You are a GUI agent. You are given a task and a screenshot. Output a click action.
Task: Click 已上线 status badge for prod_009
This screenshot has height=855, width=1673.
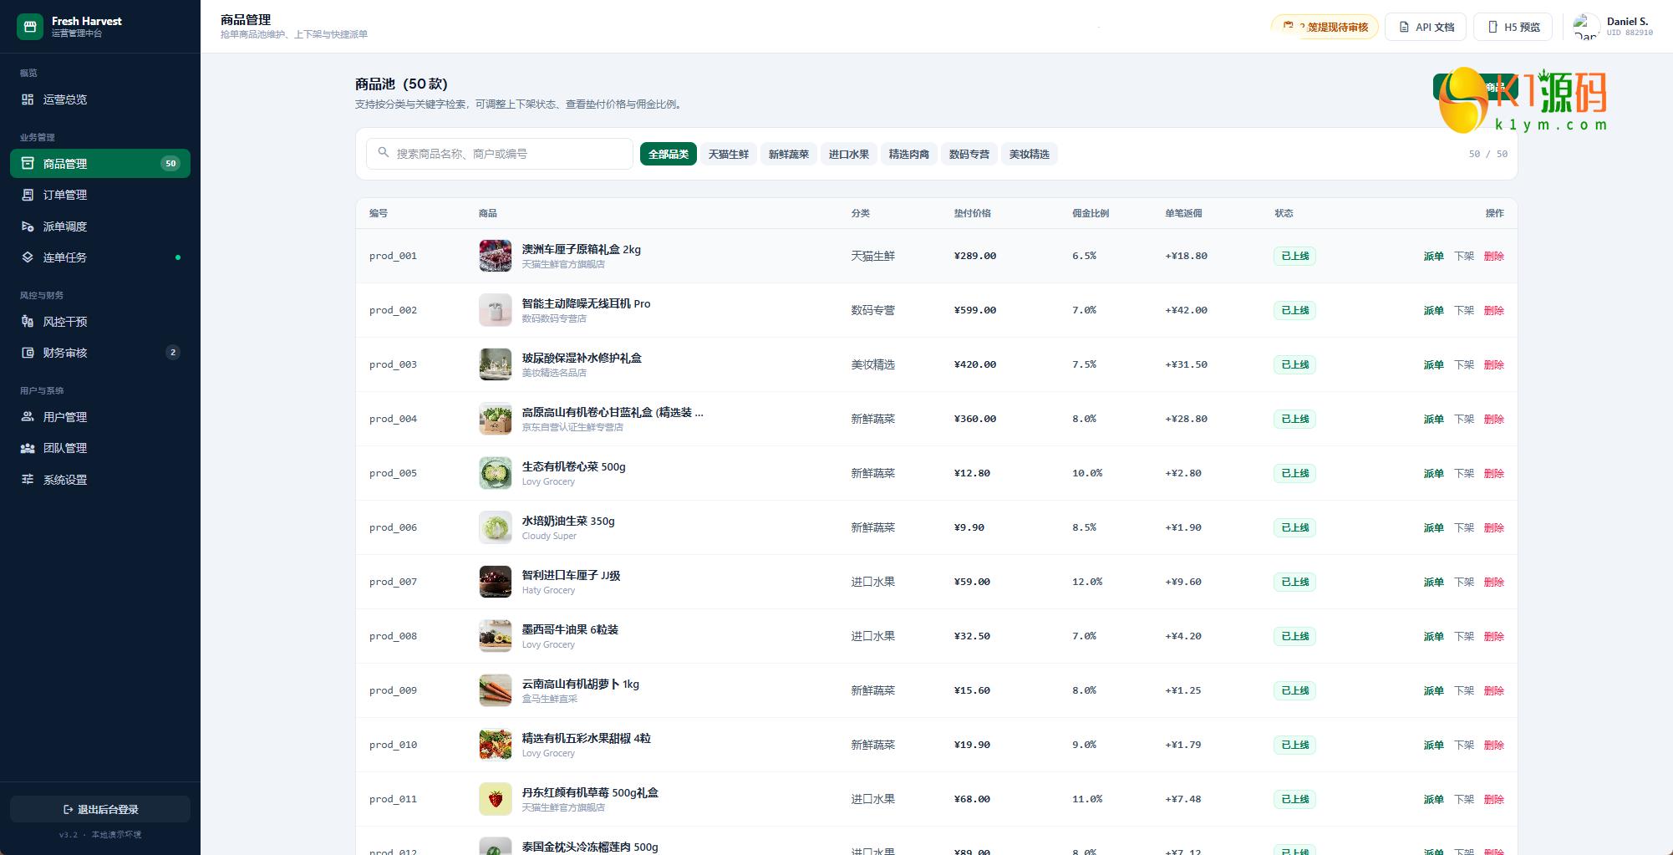click(1295, 690)
